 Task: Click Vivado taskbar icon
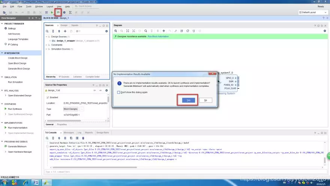[x=46, y=183]
